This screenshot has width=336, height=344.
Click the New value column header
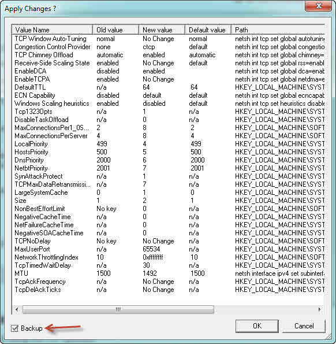point(162,29)
